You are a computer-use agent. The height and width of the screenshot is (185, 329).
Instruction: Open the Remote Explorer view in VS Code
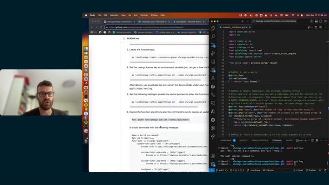pyautogui.click(x=213, y=62)
